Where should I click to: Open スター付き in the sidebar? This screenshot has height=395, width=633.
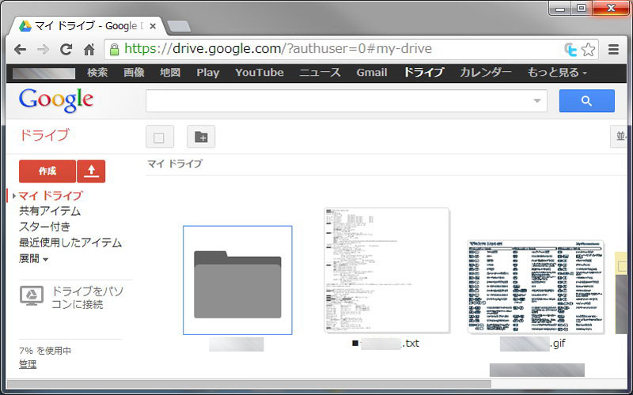point(44,227)
